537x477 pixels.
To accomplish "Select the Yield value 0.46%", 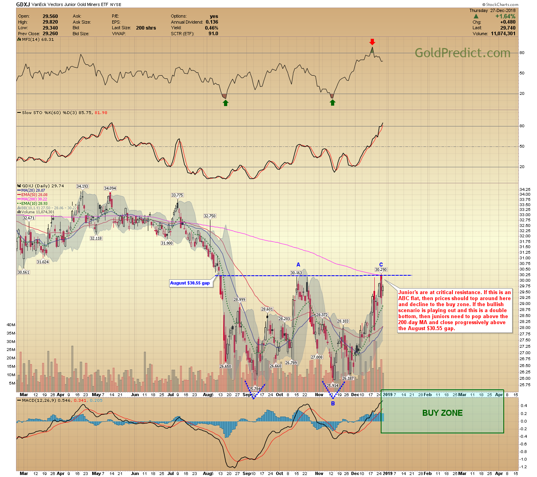I will click(x=211, y=28).
